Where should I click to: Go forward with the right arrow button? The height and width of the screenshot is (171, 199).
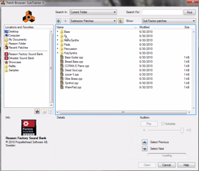65,21
